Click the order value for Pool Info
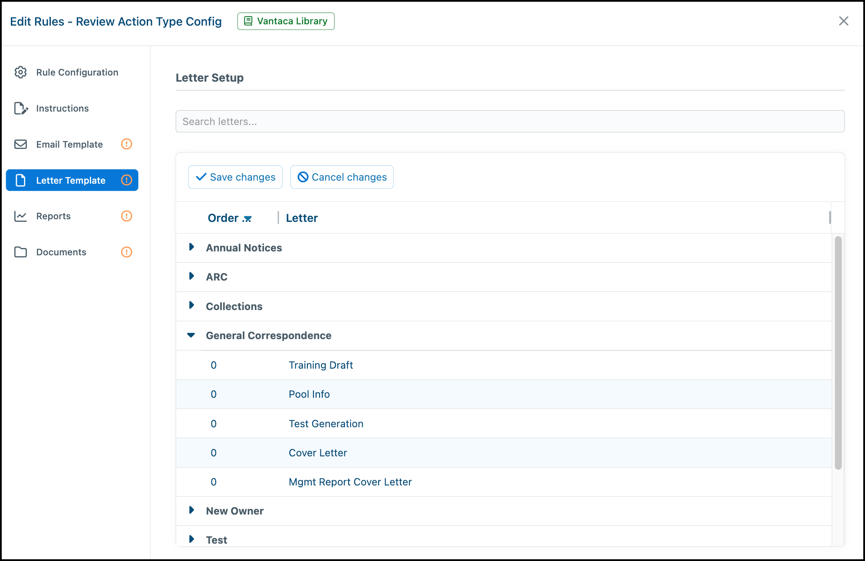The width and height of the screenshot is (865, 561). point(214,394)
